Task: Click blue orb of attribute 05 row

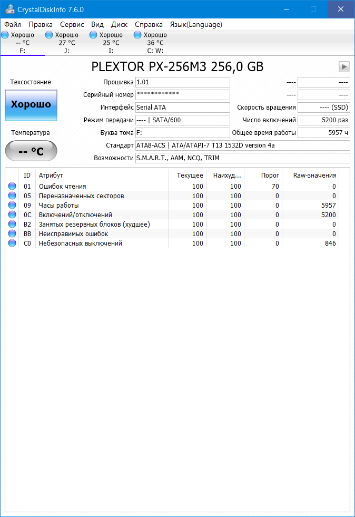Action: (x=12, y=196)
